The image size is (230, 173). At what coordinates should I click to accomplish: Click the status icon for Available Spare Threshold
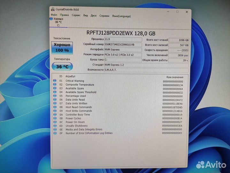(55, 92)
